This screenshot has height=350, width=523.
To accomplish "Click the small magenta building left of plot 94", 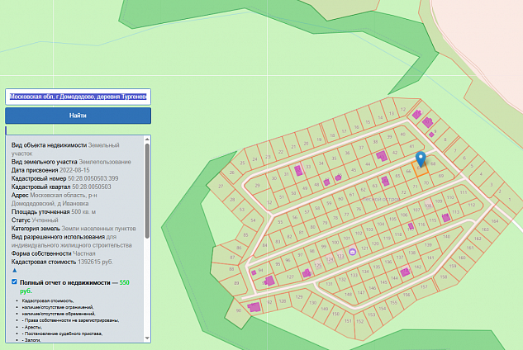I will coord(254,272).
